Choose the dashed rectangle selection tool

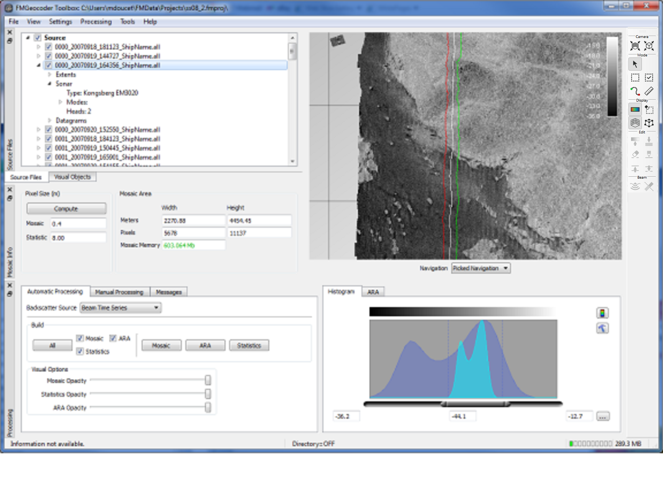tap(635, 78)
